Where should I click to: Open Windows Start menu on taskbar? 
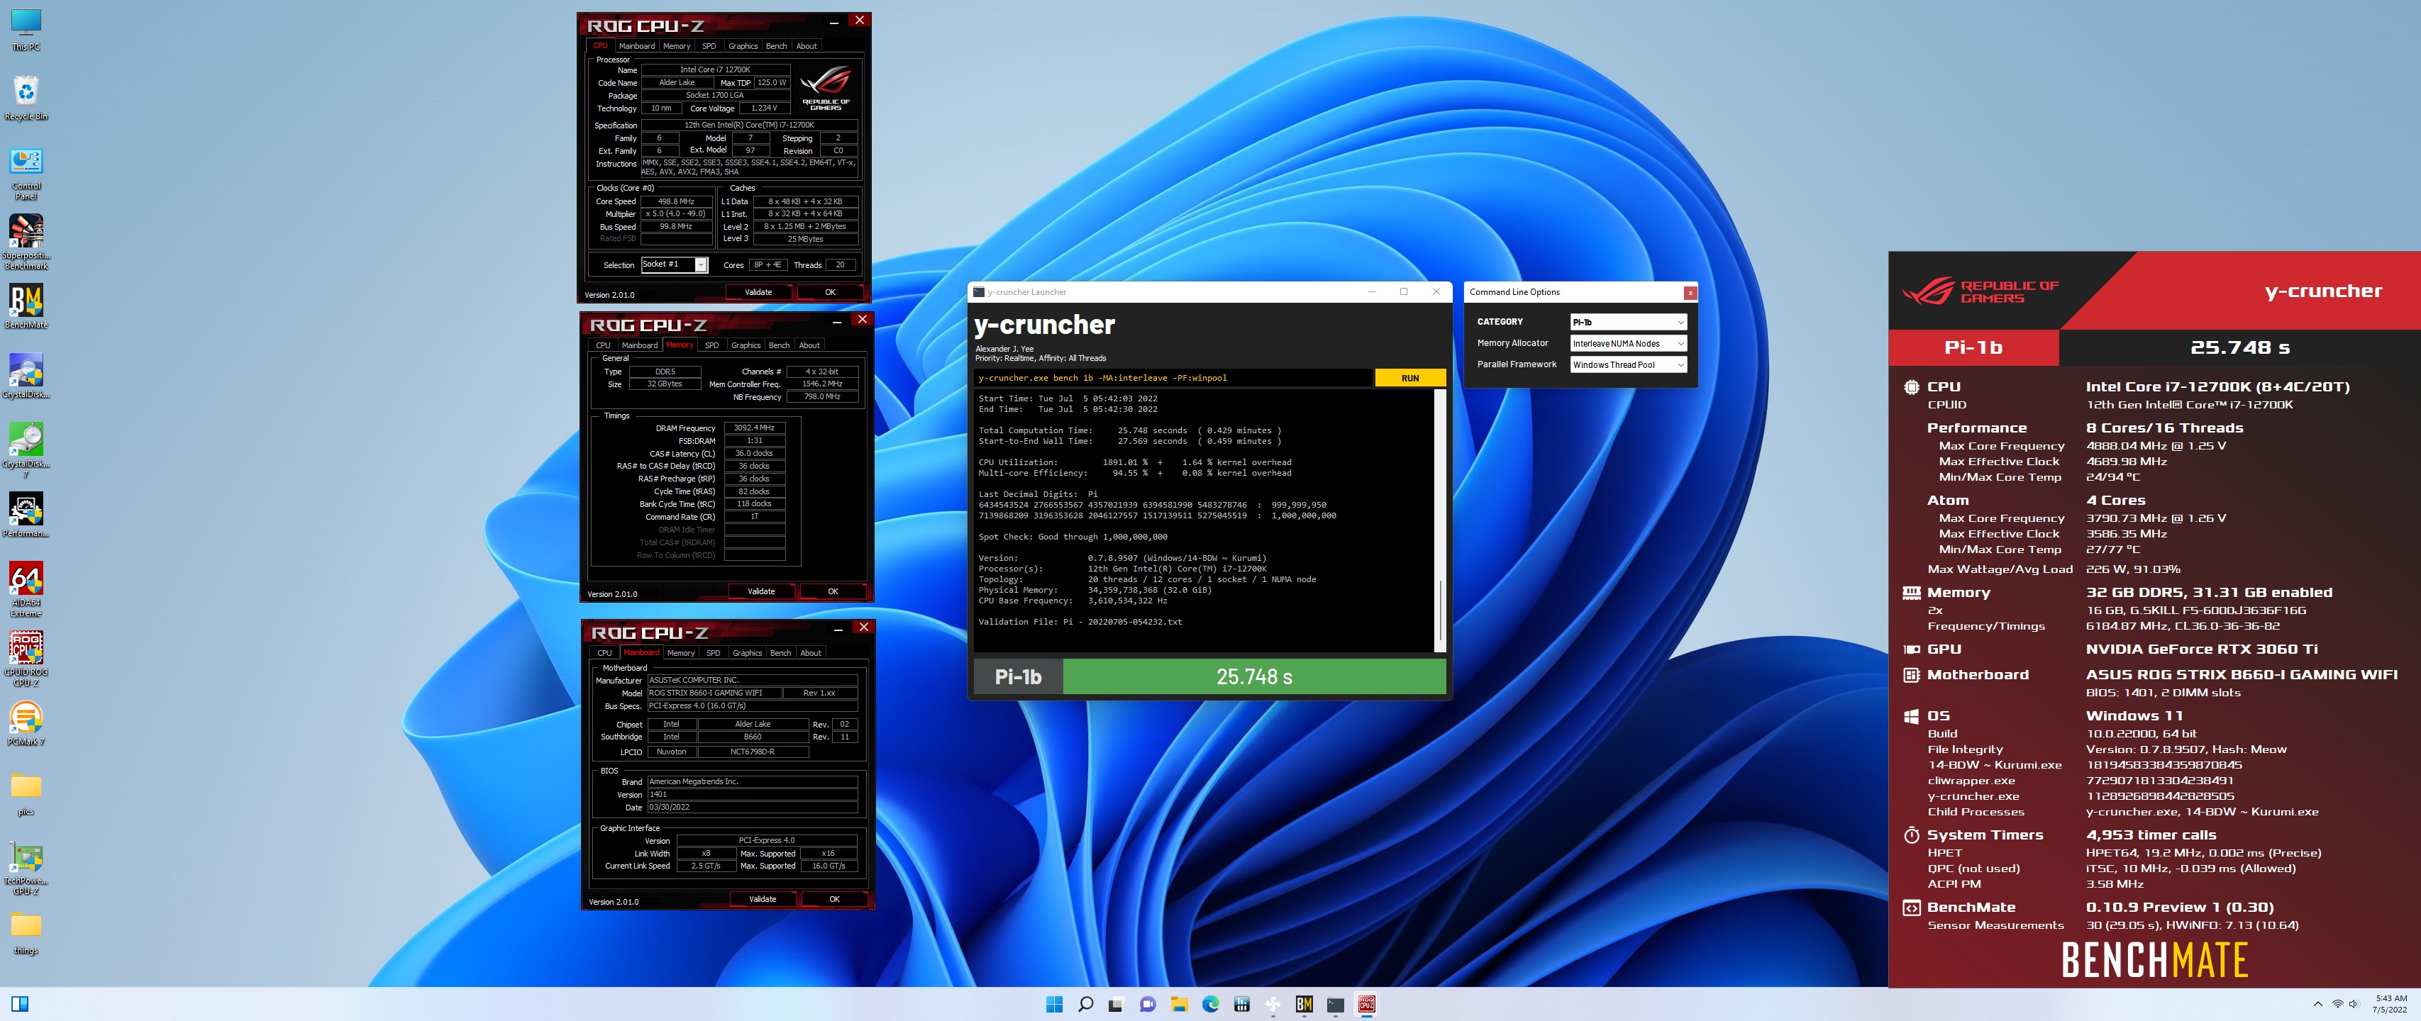[x=1055, y=1004]
